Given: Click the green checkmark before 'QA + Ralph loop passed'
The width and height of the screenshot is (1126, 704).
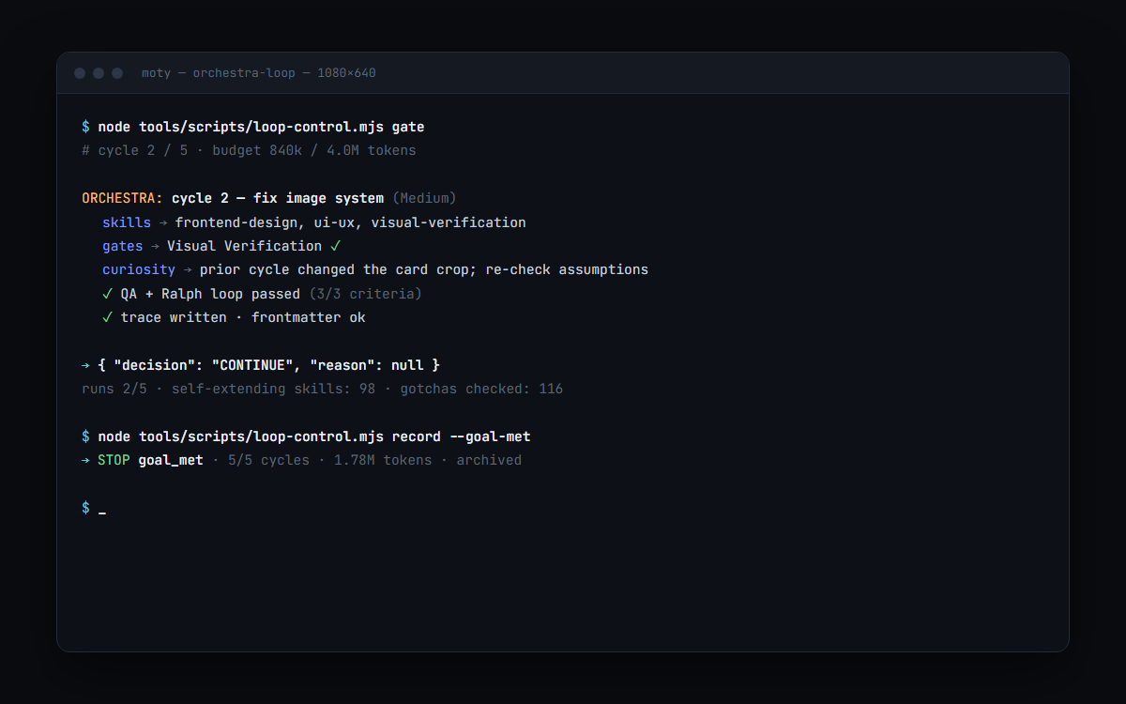Looking at the screenshot, I should pyautogui.click(x=108, y=294).
